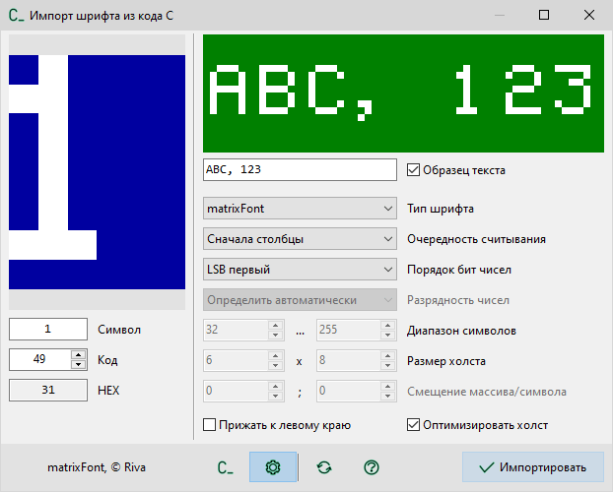Click the app icon in title bar
Viewport: 613px width, 492px height.
click(x=16, y=16)
